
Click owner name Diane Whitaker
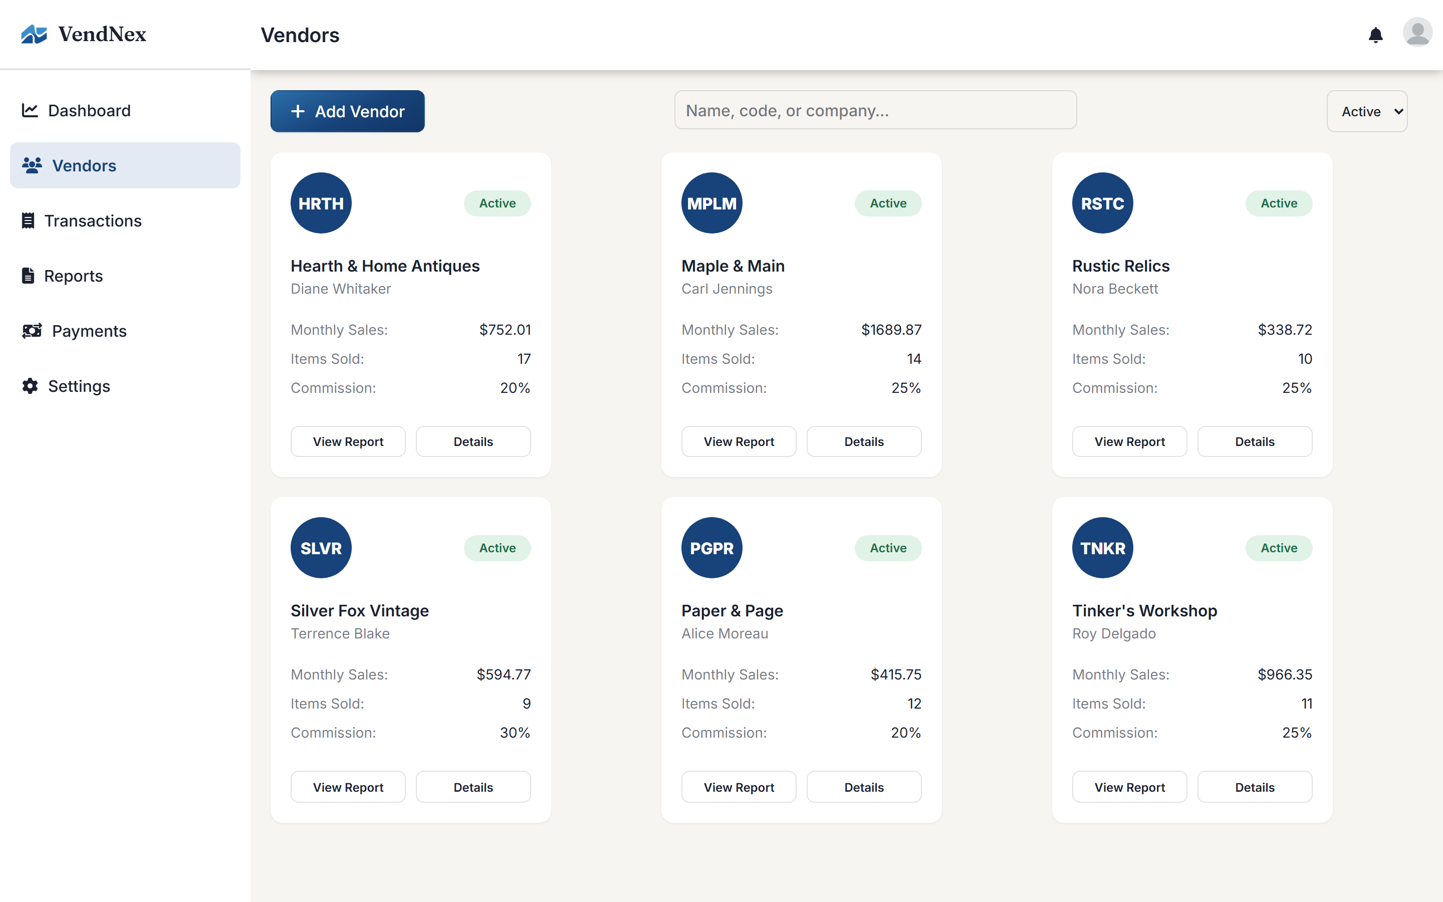click(341, 289)
